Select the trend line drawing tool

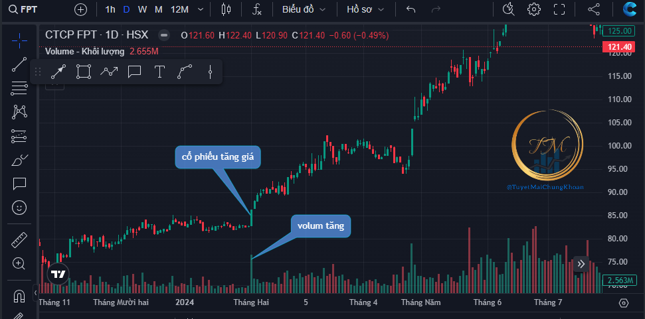click(x=19, y=64)
